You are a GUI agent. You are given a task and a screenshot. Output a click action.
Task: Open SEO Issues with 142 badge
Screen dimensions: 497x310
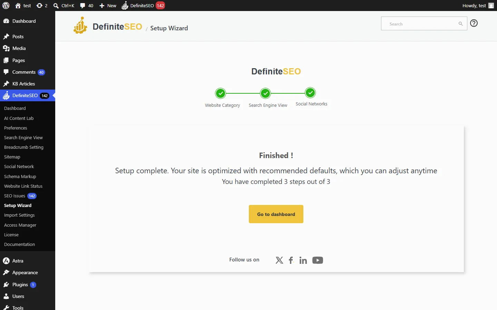click(x=20, y=196)
